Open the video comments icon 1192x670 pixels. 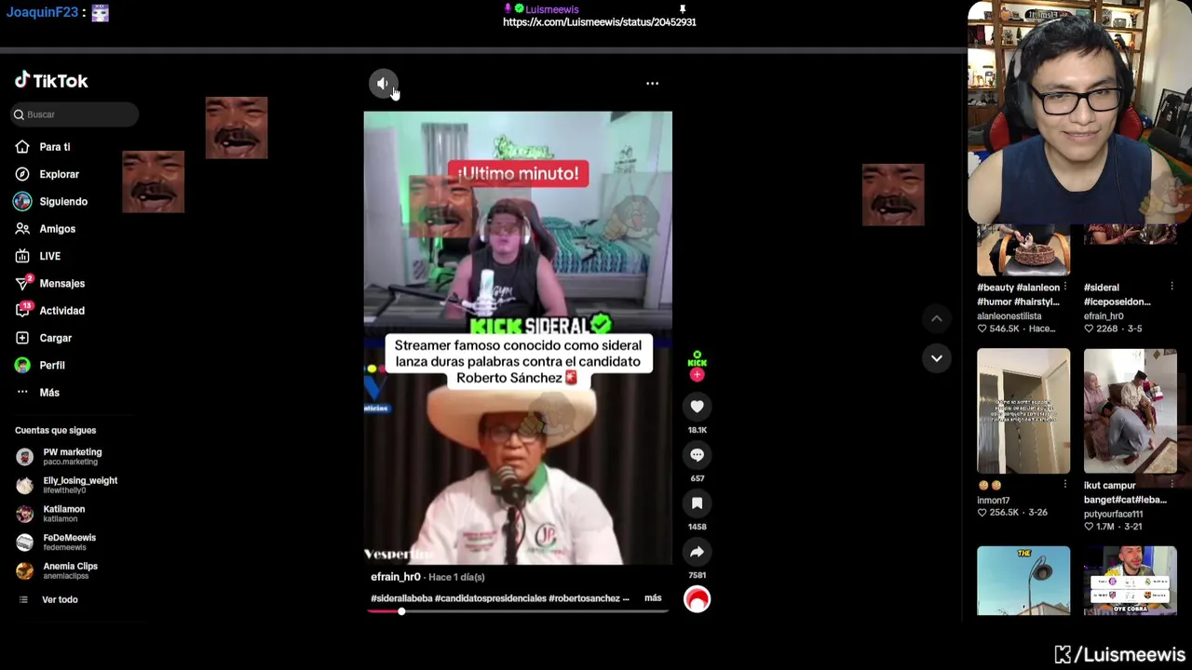[697, 454]
